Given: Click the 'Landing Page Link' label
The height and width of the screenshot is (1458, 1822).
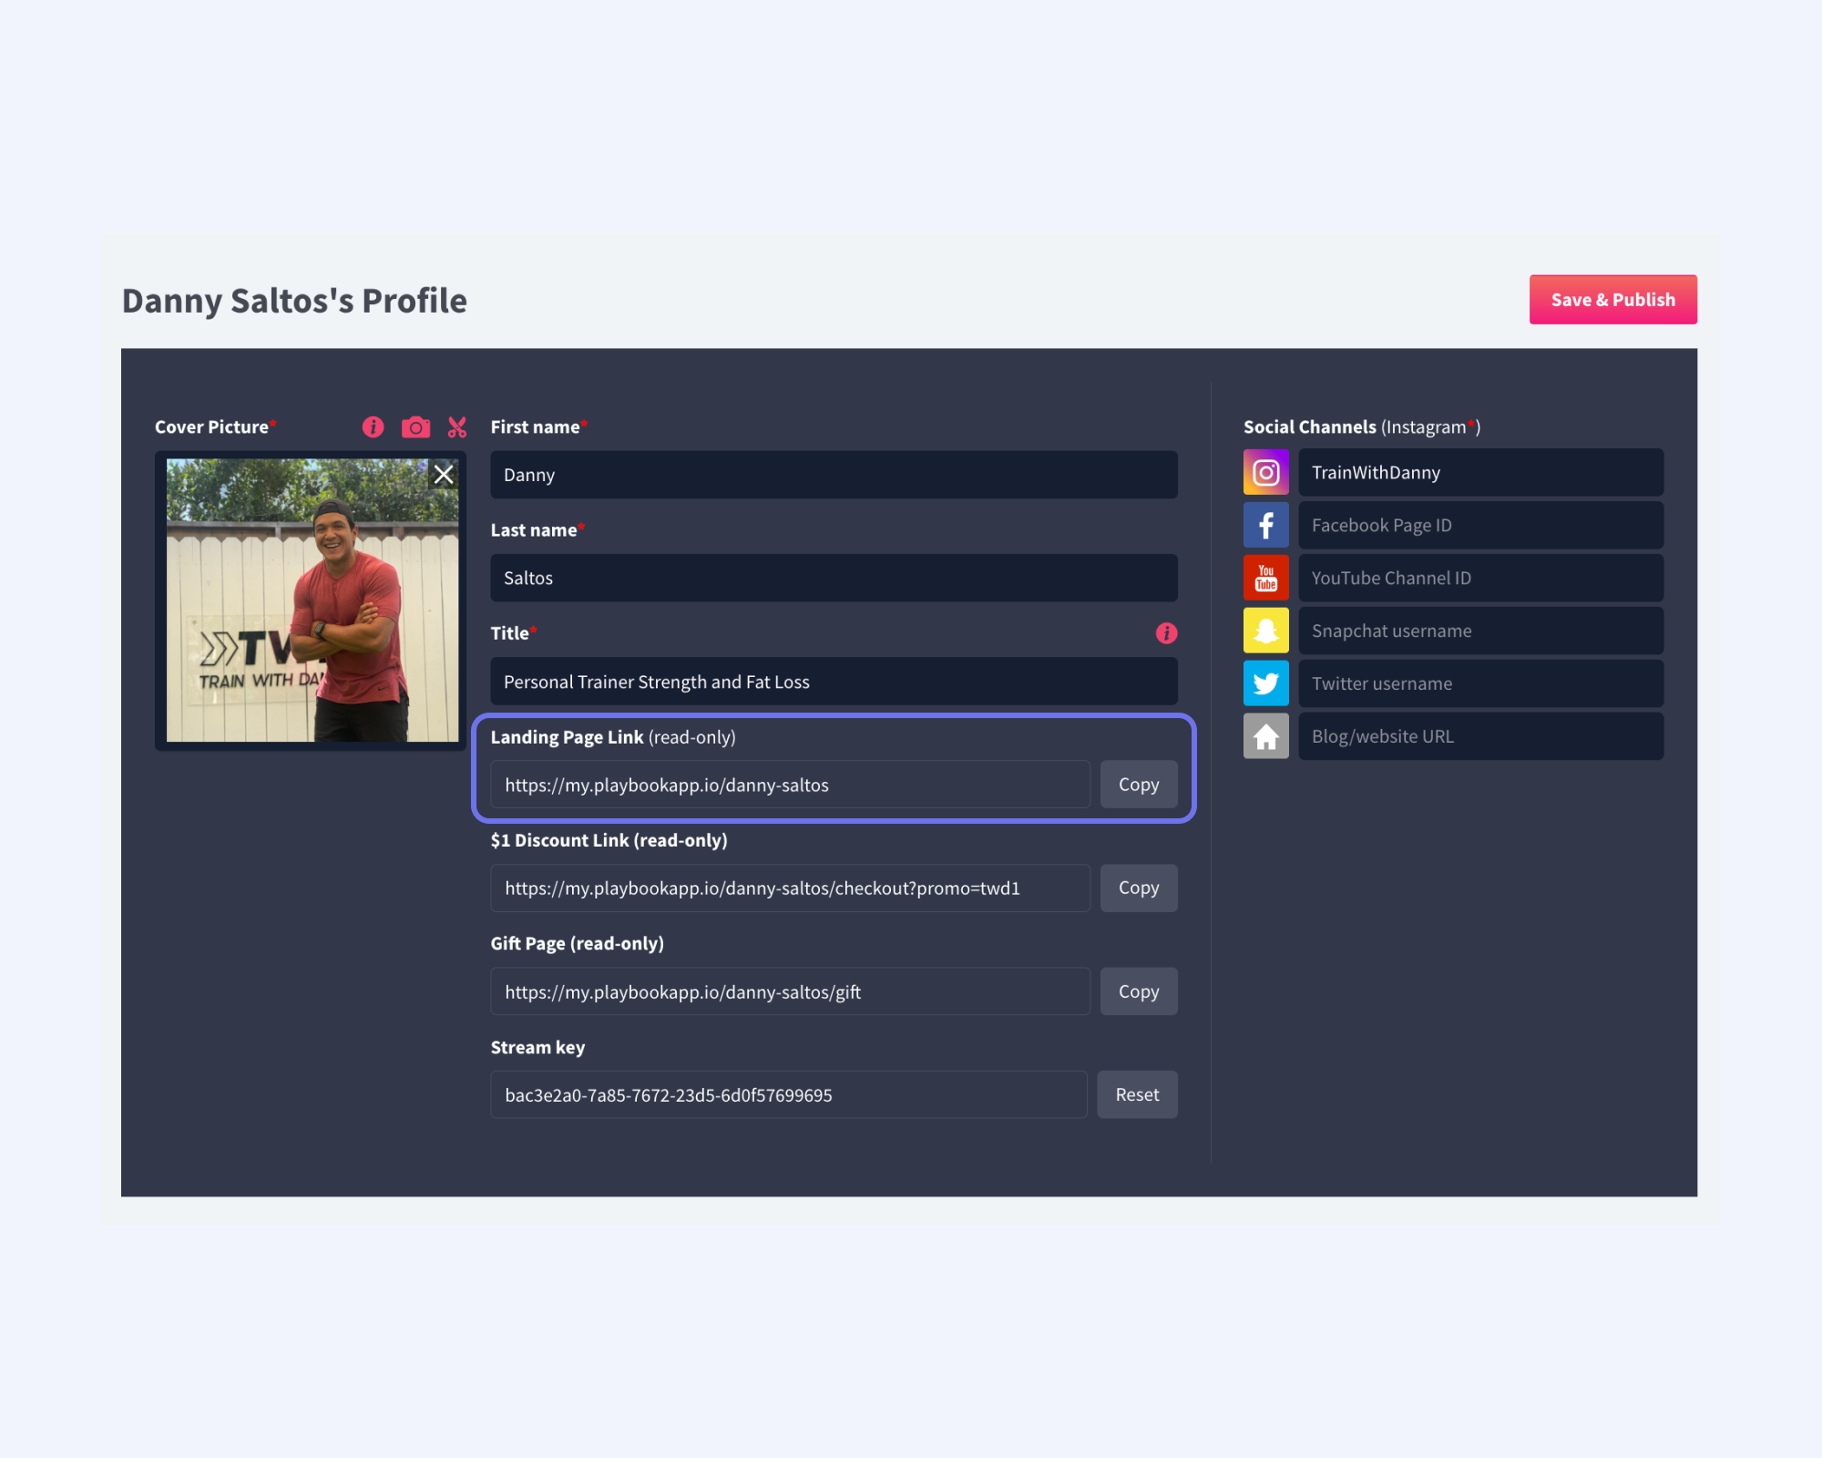Looking at the screenshot, I should click(x=567, y=736).
